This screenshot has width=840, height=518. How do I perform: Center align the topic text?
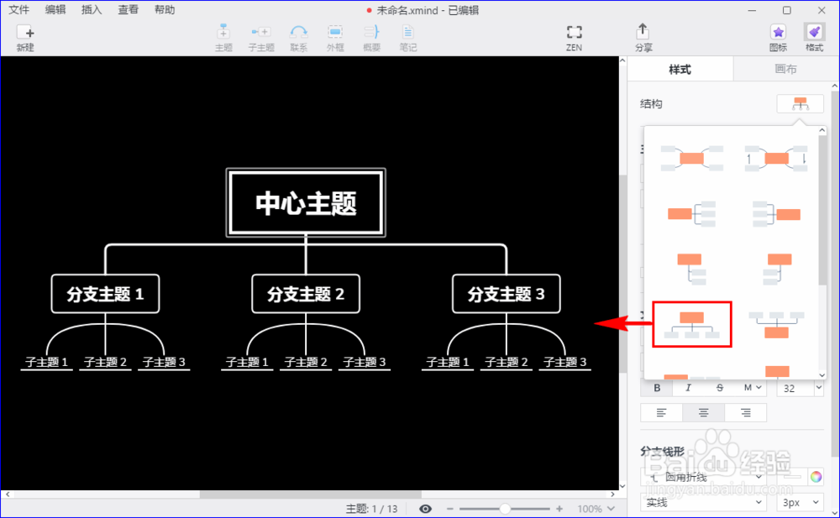pos(703,412)
